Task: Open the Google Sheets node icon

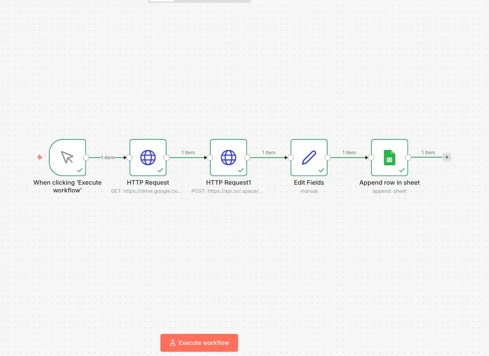Action: [x=389, y=157]
